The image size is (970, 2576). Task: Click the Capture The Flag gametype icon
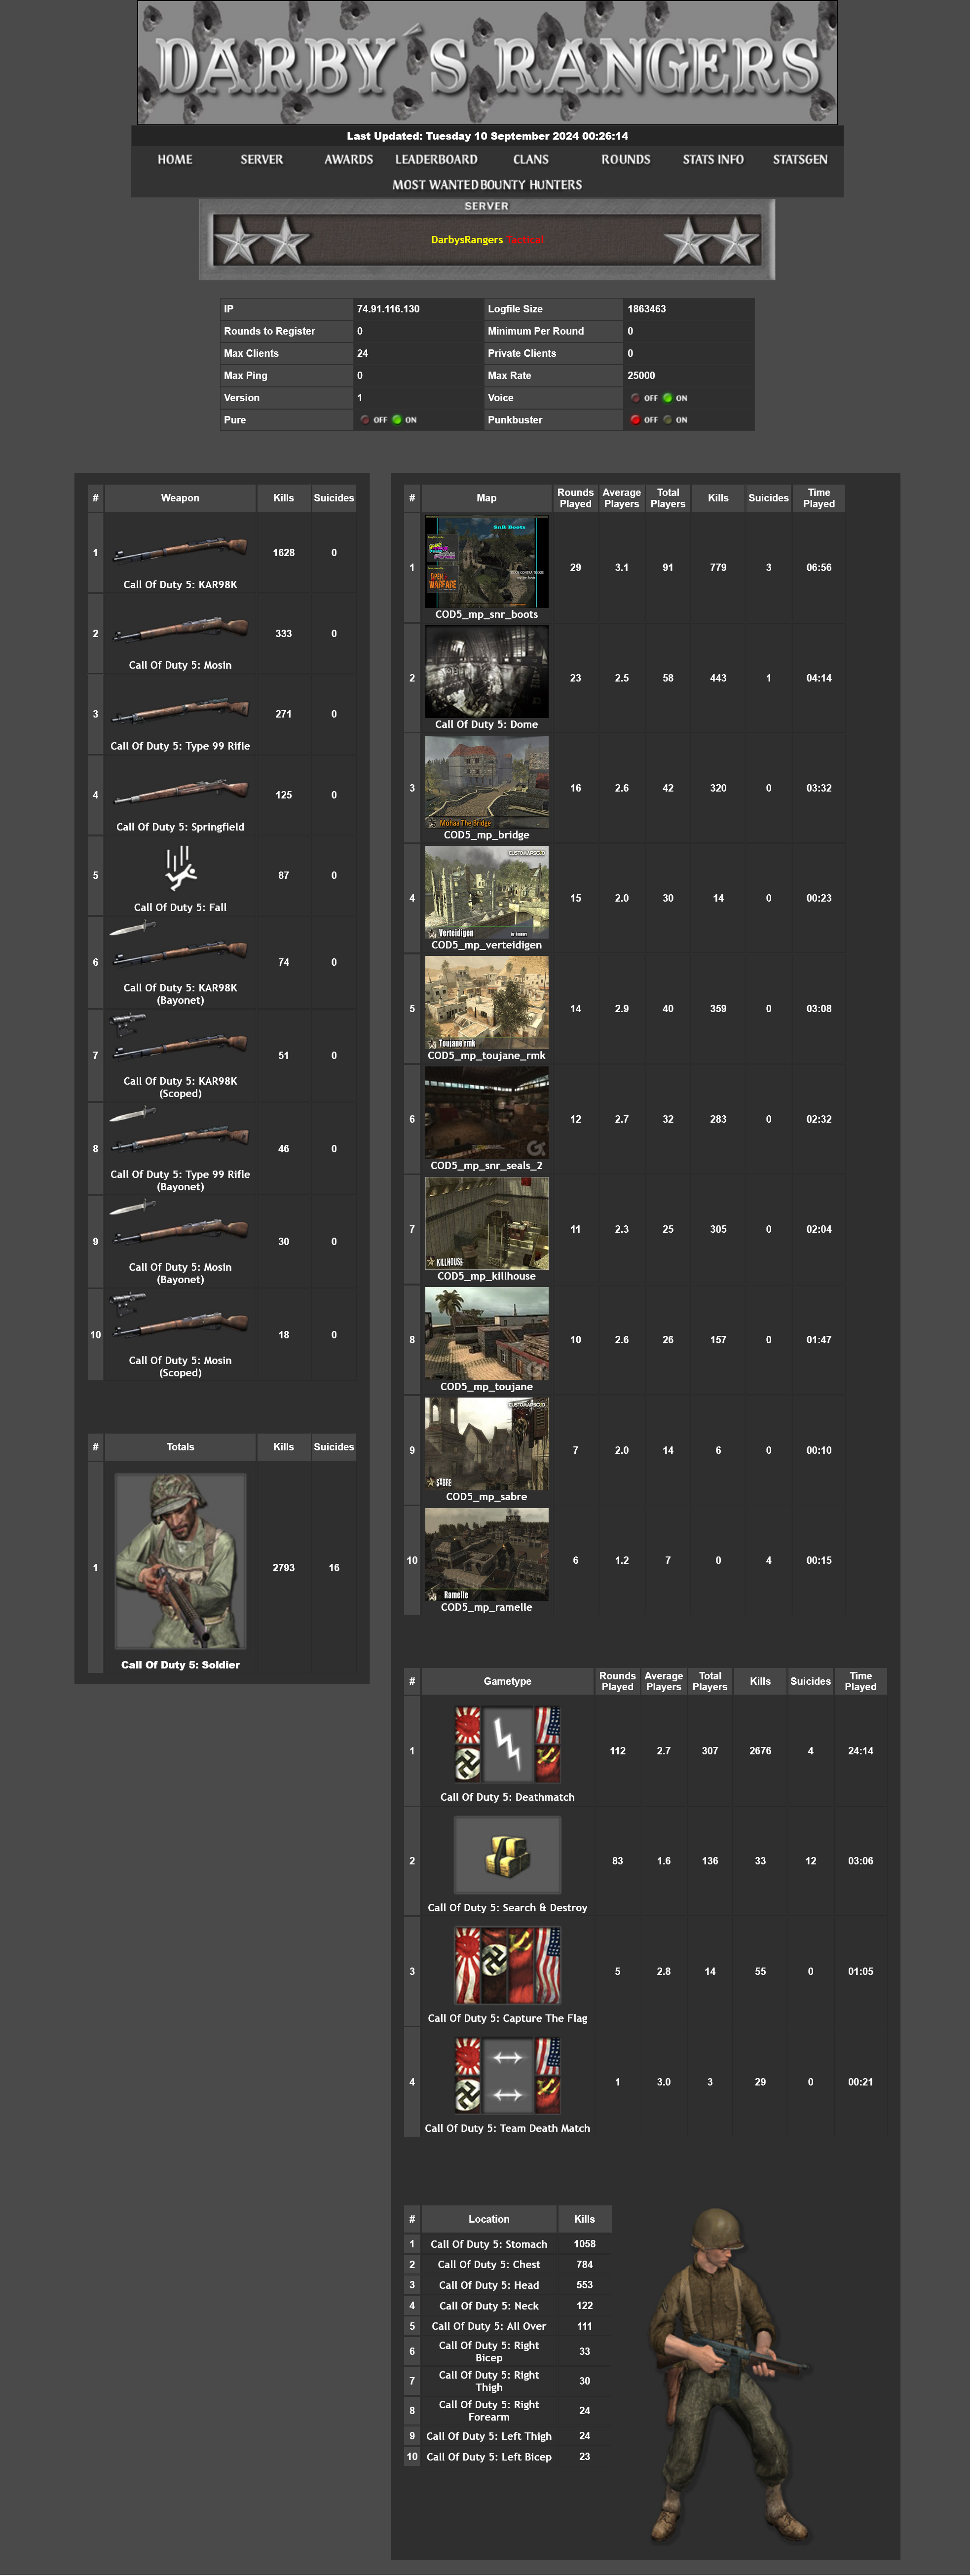(508, 1965)
